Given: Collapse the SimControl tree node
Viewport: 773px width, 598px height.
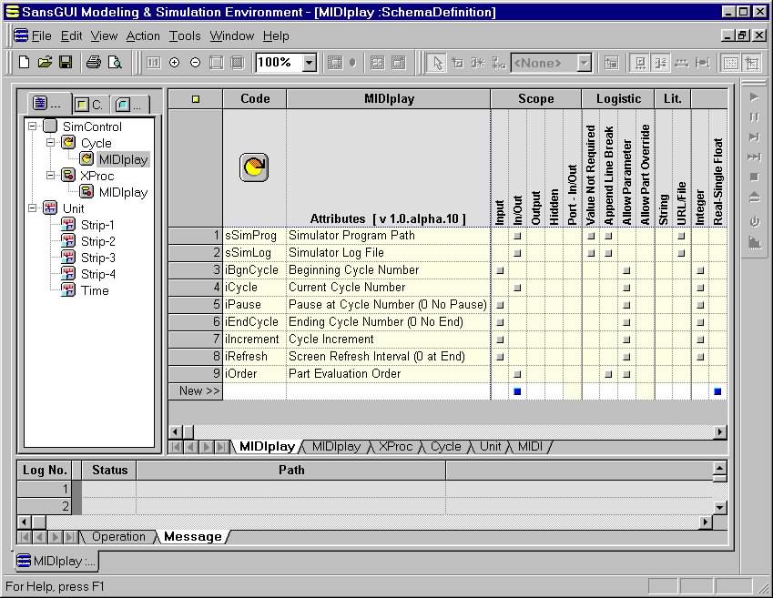Looking at the screenshot, I should pos(34,127).
